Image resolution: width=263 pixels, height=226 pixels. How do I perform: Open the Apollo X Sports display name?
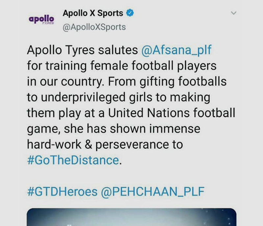coord(93,13)
